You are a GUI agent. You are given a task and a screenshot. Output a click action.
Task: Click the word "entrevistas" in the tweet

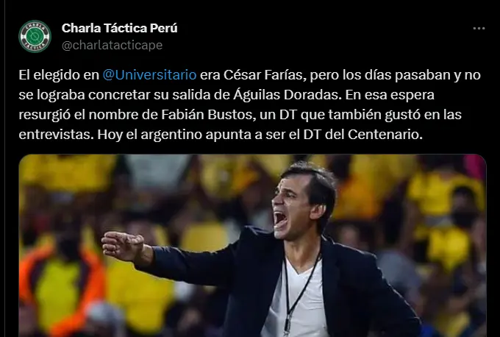pyautogui.click(x=57, y=135)
